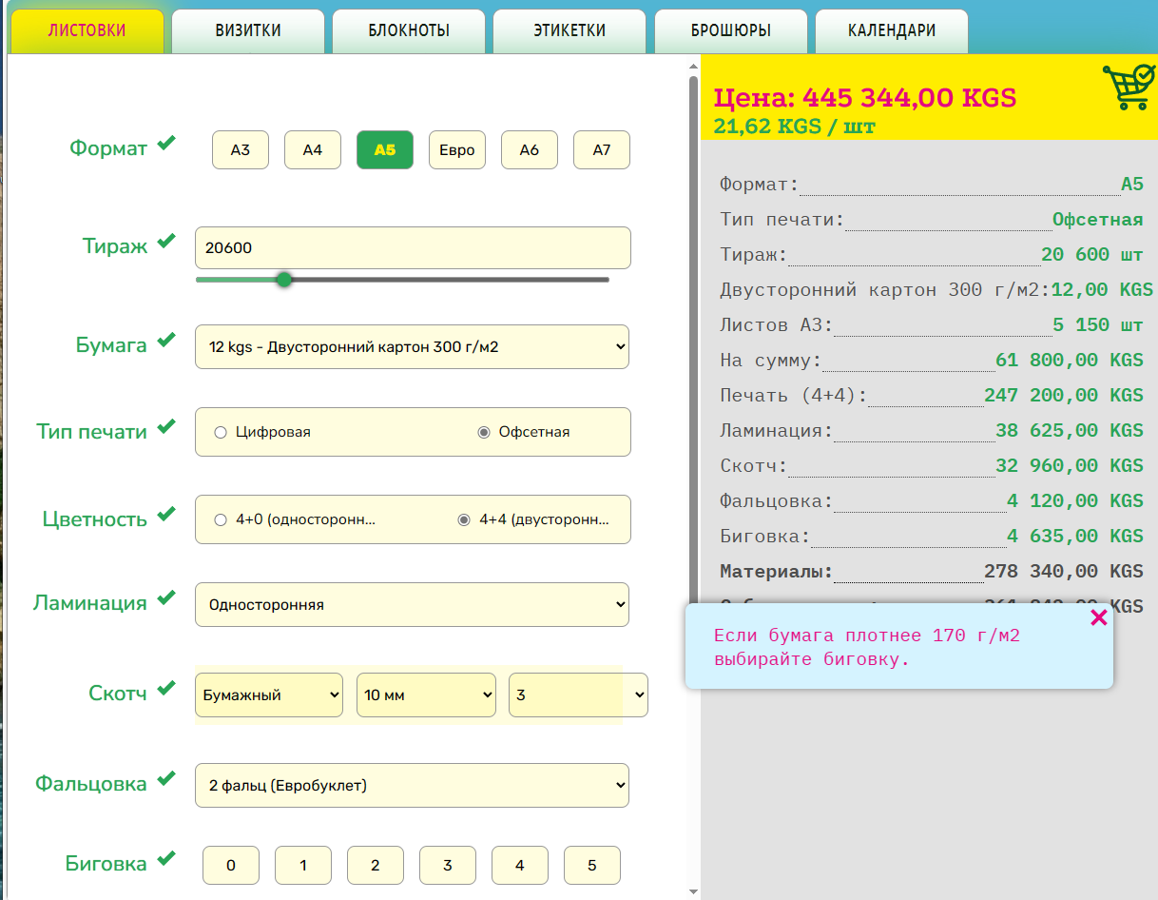Screen dimensions: 1158x900
Task: Switch to the ЛИСТОВКИ tab
Action: click(87, 30)
